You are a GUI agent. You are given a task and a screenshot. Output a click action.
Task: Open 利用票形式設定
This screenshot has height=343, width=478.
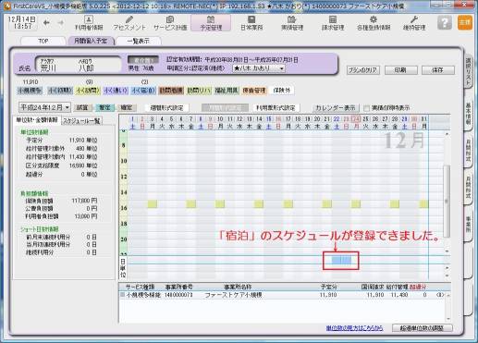pos(276,108)
